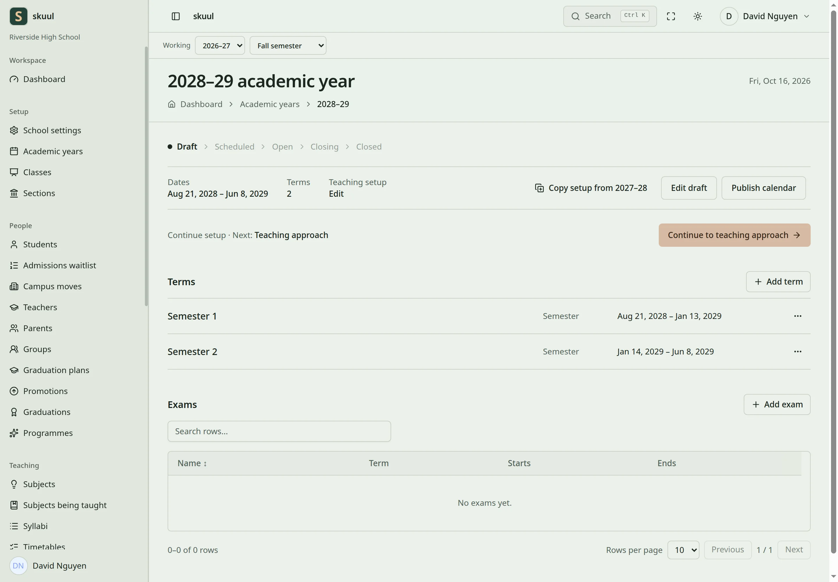This screenshot has height=582, width=838.
Task: Click the Add term button
Action: pyautogui.click(x=778, y=281)
